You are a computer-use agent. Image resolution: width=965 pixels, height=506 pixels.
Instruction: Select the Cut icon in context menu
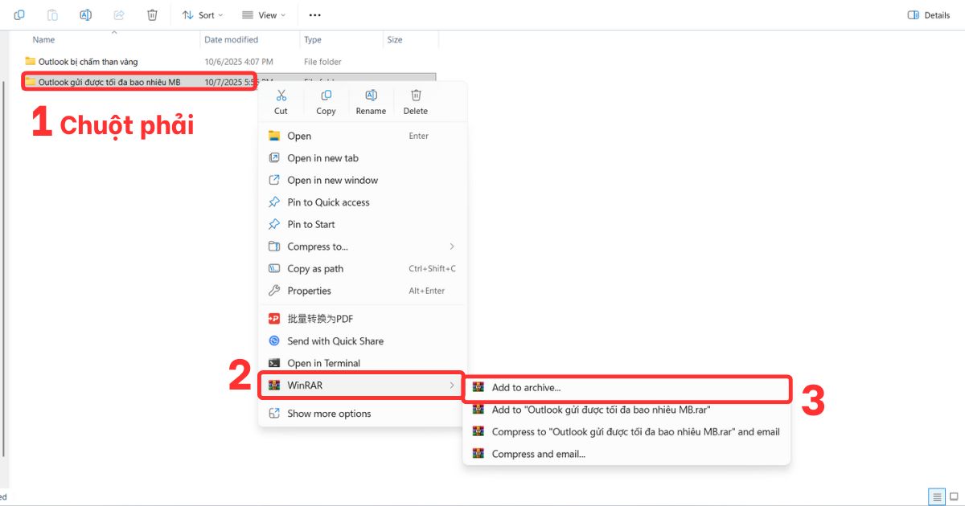pos(280,101)
